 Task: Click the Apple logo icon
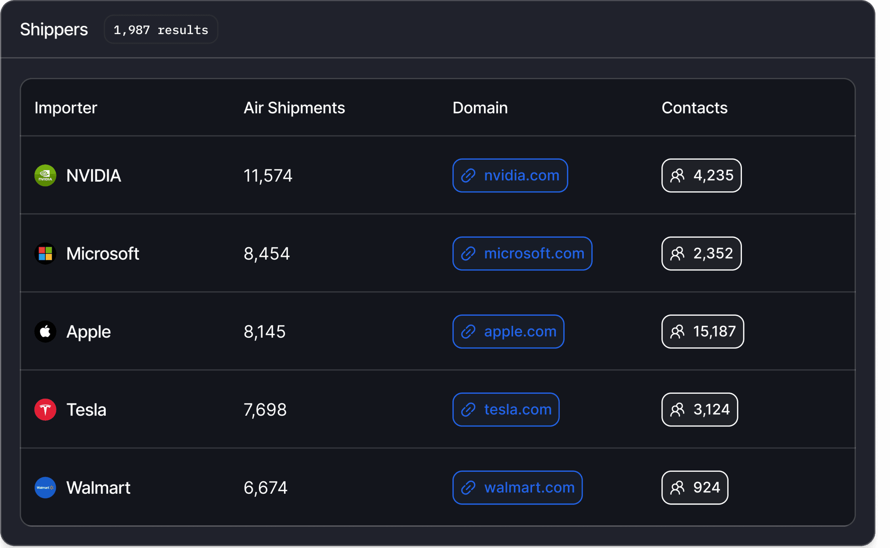coord(45,331)
